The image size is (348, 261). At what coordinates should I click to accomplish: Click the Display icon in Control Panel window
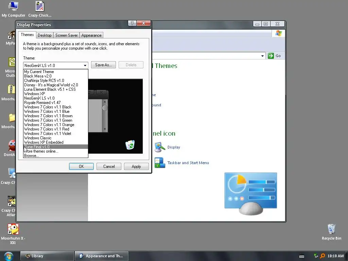160,147
